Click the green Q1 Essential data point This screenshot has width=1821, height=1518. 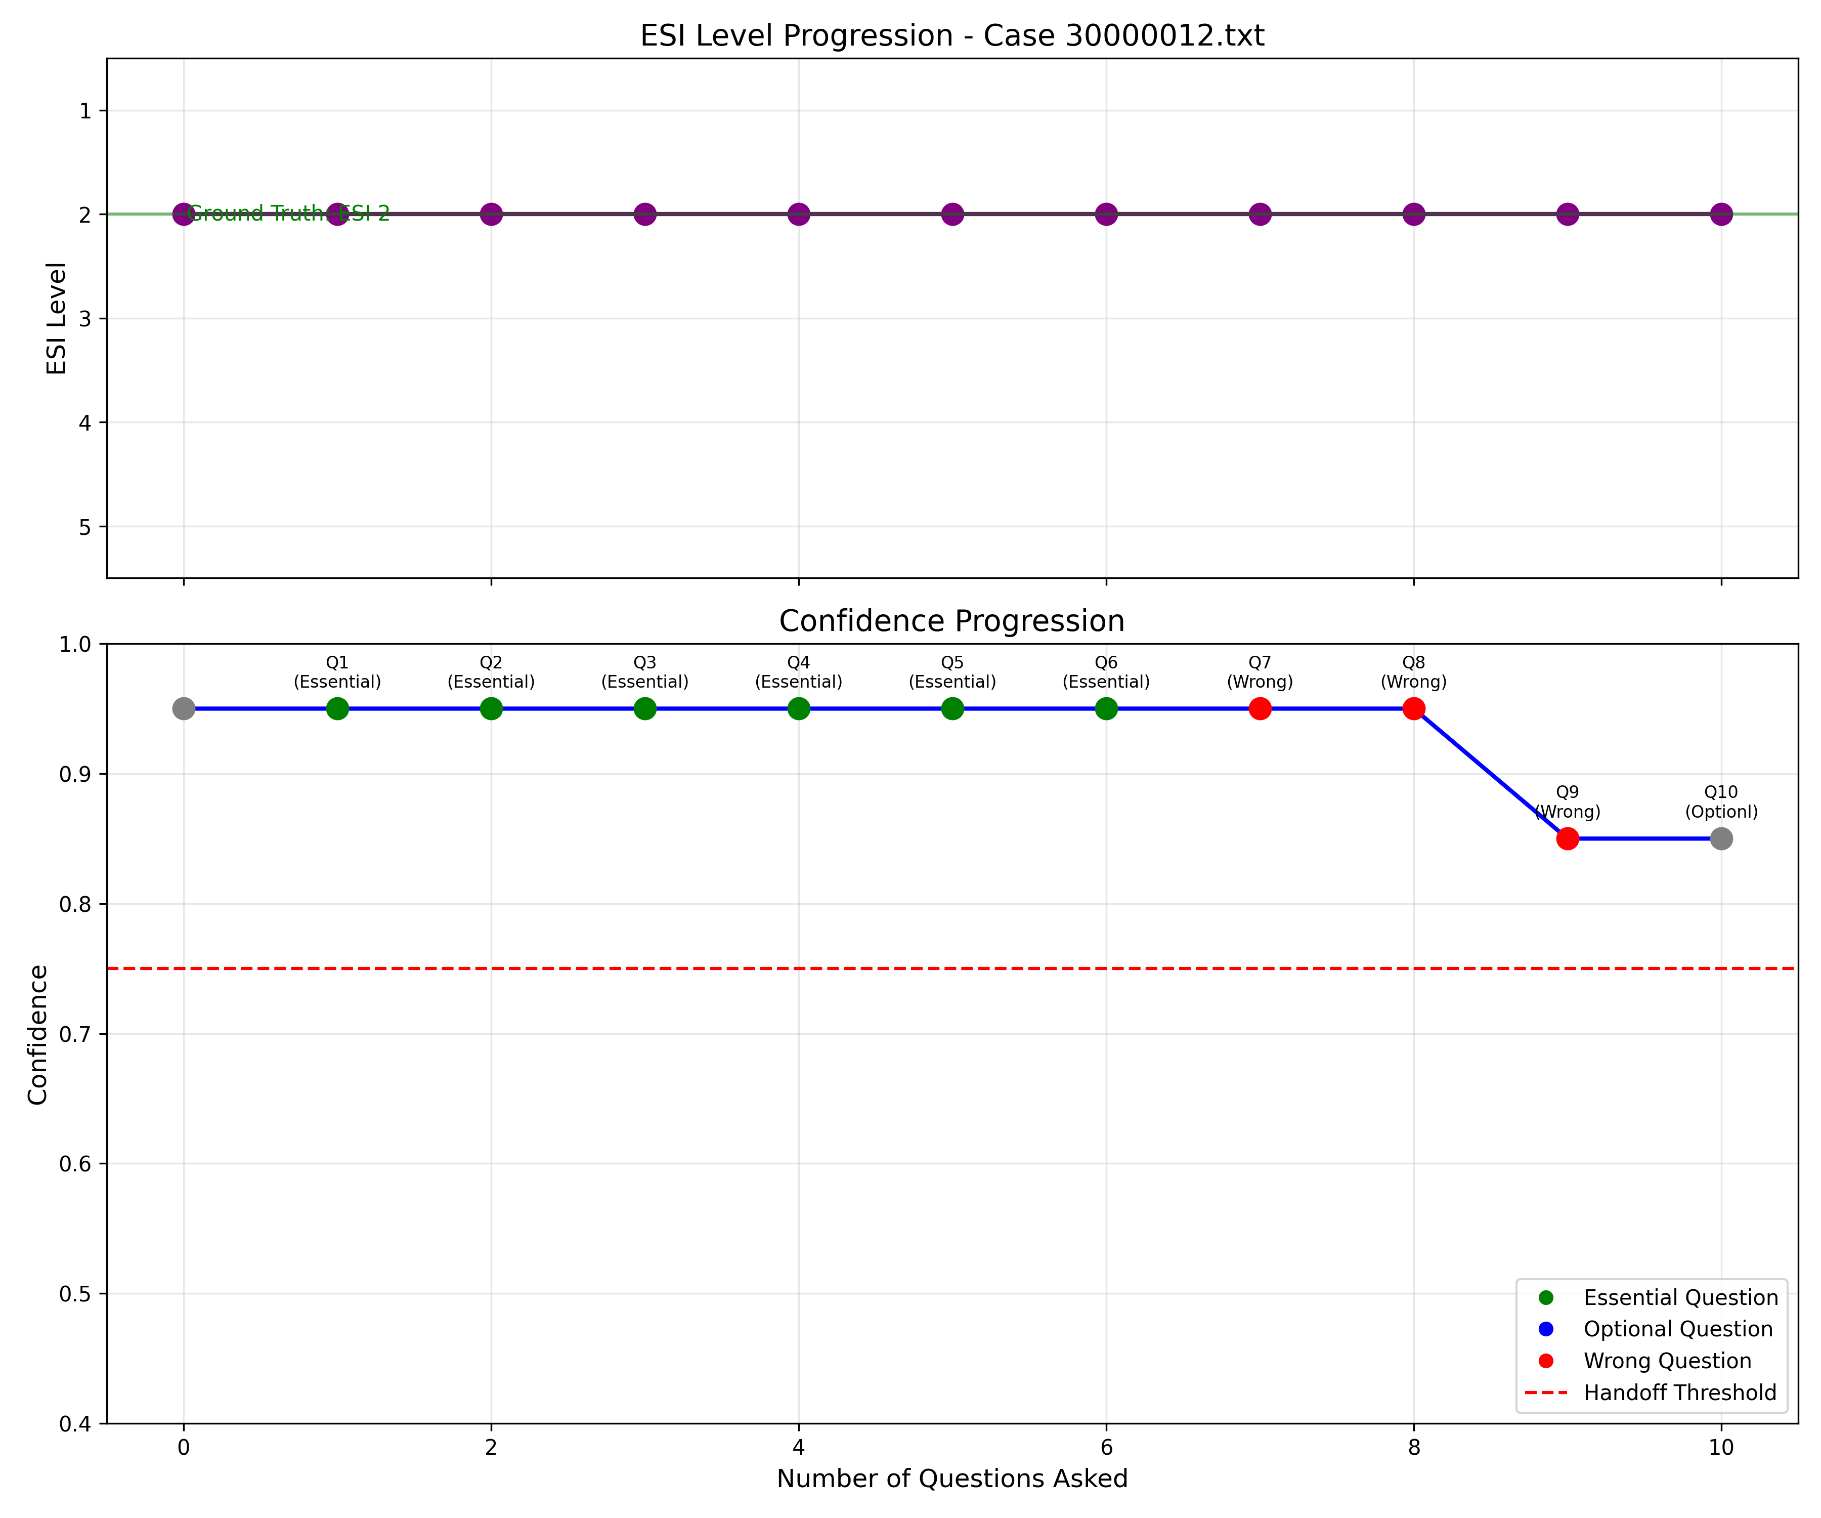coord(337,709)
